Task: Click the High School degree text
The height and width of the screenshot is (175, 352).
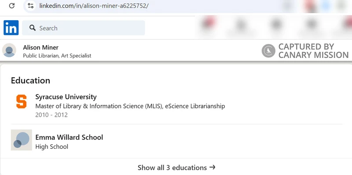Action: 52,147
